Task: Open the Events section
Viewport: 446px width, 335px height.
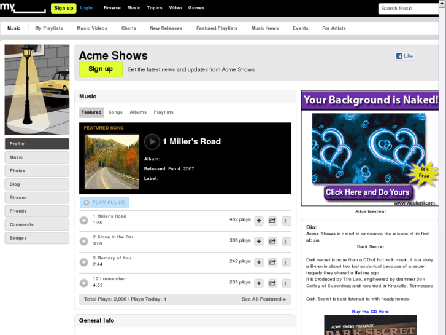Action: pos(301,28)
